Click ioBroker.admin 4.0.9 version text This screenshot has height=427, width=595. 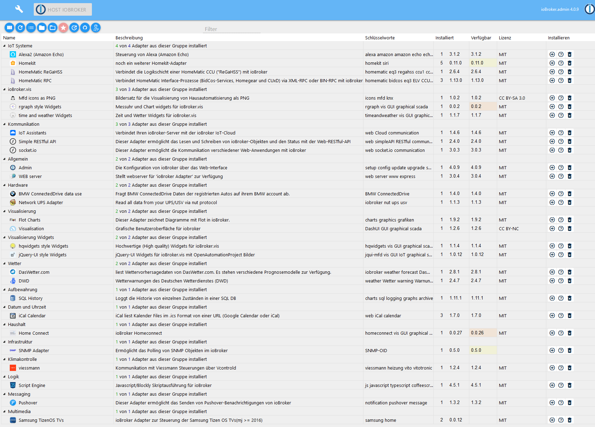pyautogui.click(x=560, y=9)
